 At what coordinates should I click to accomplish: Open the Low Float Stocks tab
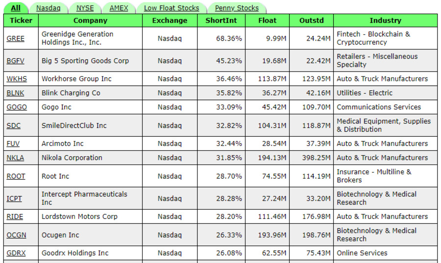pyautogui.click(x=171, y=8)
